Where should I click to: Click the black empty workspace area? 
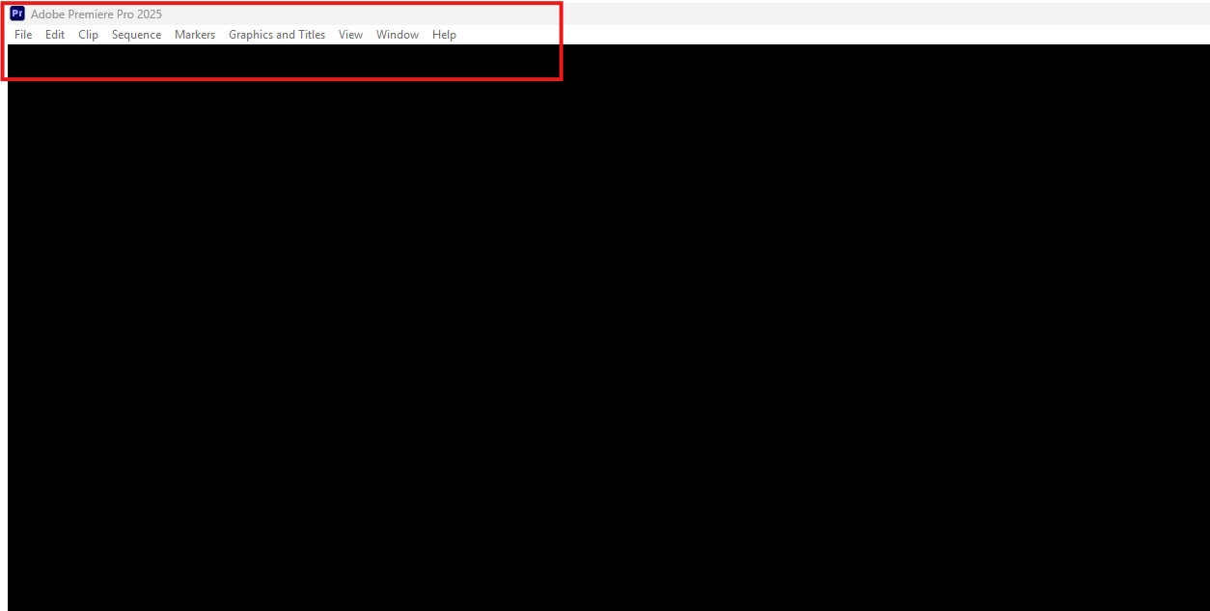click(608, 328)
